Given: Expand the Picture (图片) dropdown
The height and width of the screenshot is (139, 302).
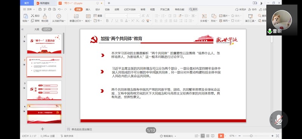Looking at the screenshot, I should (224, 16).
